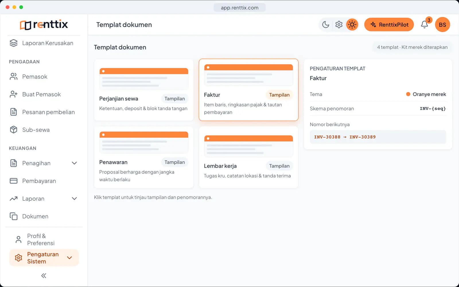Select light mode sun toggle
Image resolution: width=459 pixels, height=287 pixels.
point(352,25)
